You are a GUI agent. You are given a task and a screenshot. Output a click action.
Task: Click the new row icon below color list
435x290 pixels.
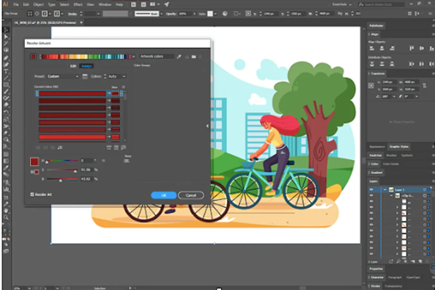(x=60, y=148)
